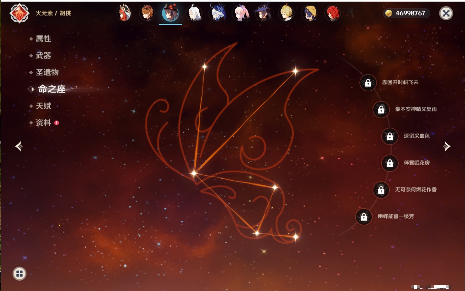Open the 资料 profile tab
This screenshot has height=291, width=465.
click(x=44, y=123)
